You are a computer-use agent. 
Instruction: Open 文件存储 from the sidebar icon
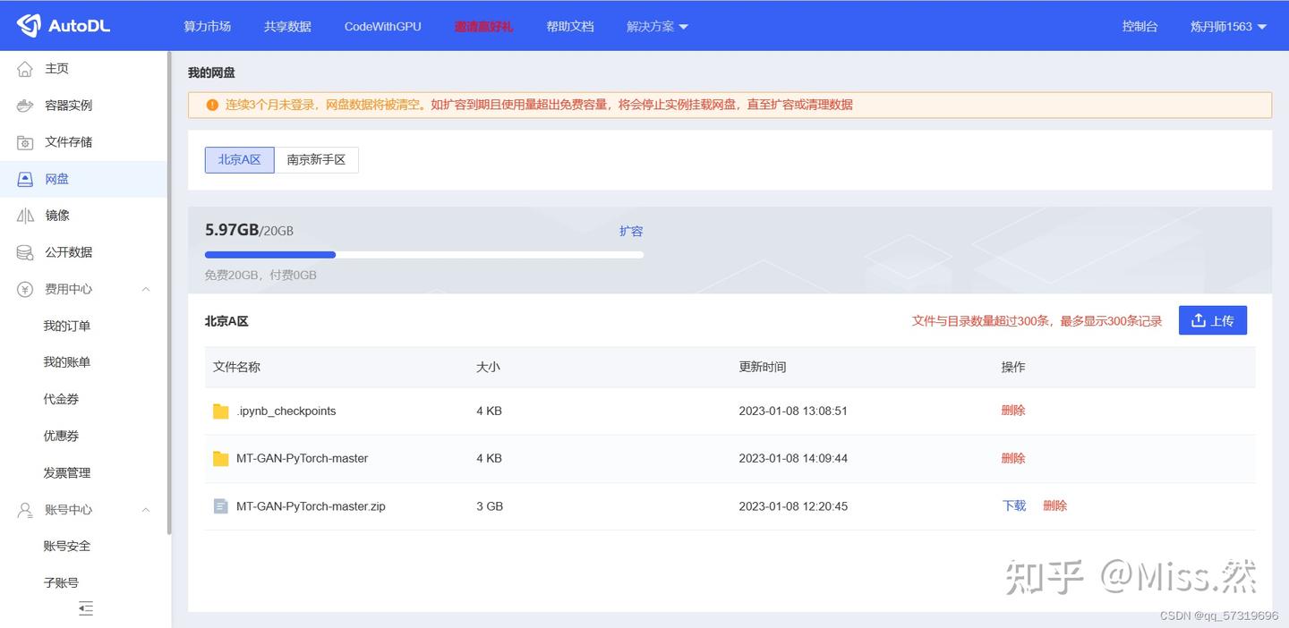coord(25,141)
